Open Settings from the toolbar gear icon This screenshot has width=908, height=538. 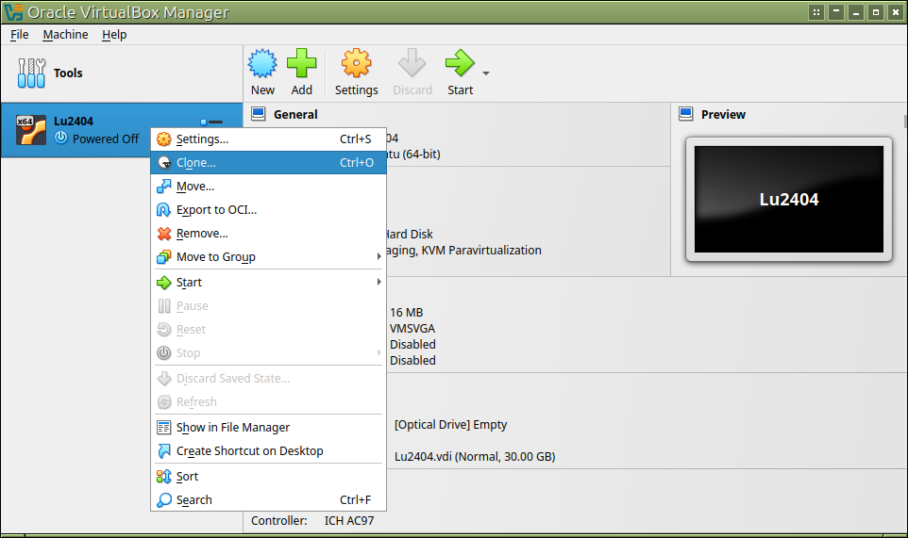tap(356, 65)
